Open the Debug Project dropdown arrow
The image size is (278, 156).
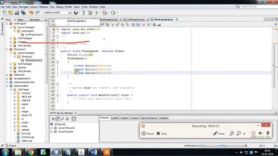pyautogui.click(x=109, y=13)
